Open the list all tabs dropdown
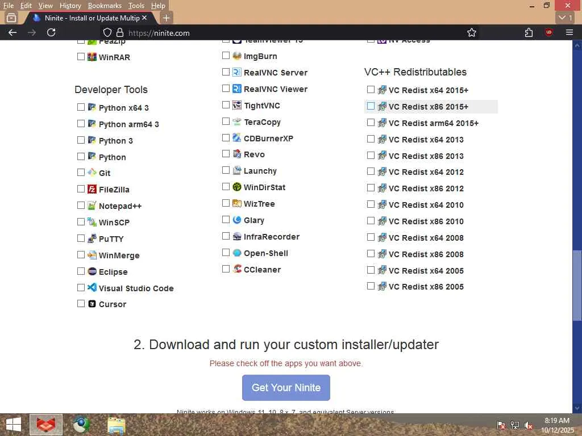 [x=566, y=18]
